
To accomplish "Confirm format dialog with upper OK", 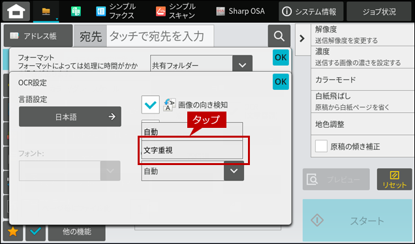I will coord(281,57).
